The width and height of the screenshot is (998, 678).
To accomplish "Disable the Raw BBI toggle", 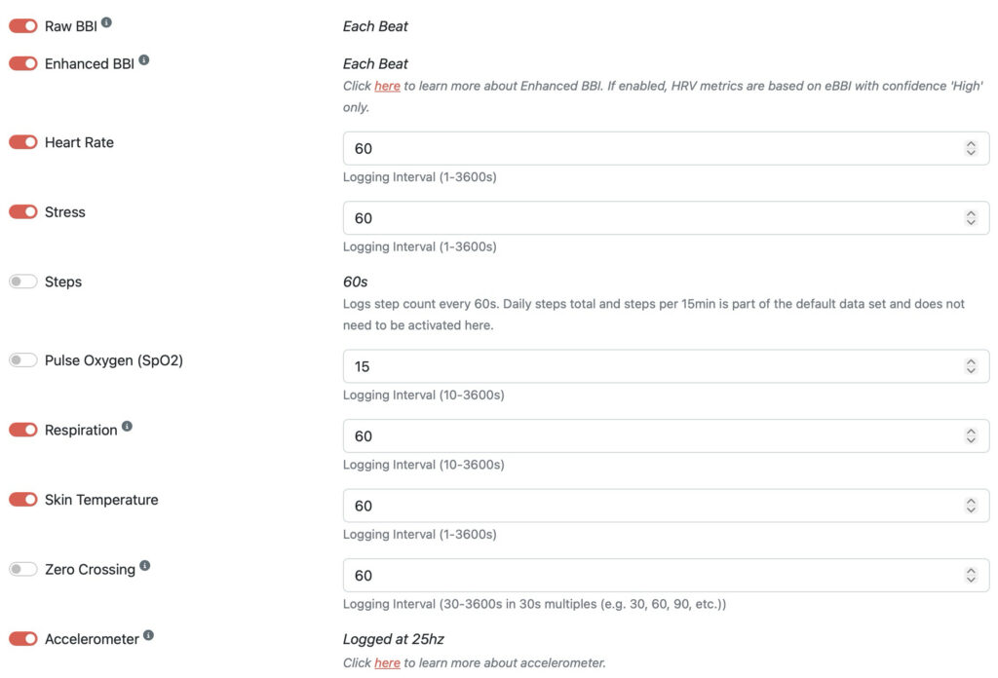I will click(x=23, y=26).
